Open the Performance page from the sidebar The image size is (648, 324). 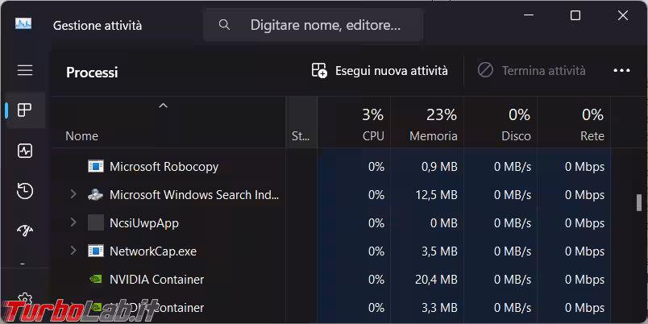pos(25,151)
